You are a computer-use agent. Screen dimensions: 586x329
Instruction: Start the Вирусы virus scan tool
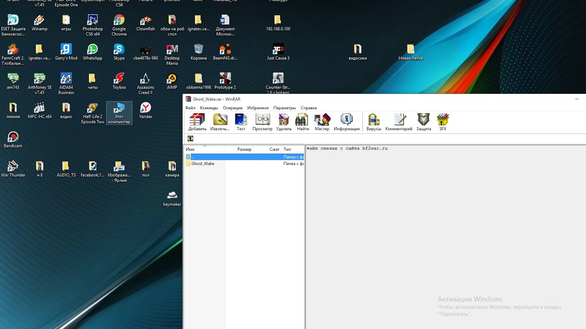[x=374, y=122]
